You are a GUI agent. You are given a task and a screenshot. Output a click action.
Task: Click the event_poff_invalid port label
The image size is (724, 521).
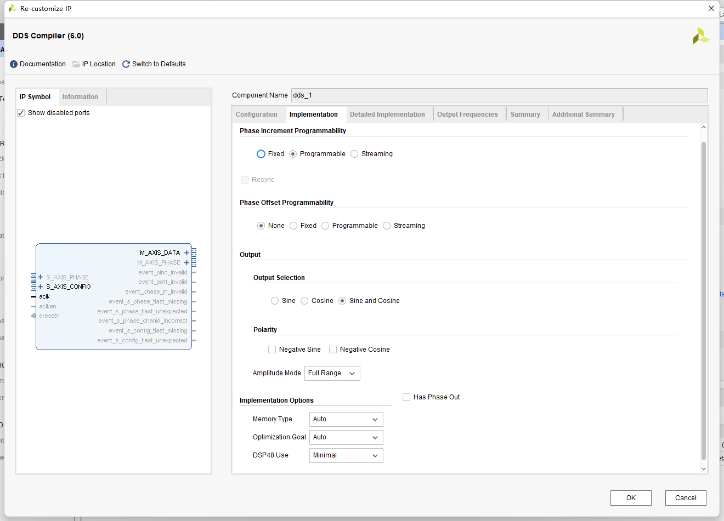163,282
